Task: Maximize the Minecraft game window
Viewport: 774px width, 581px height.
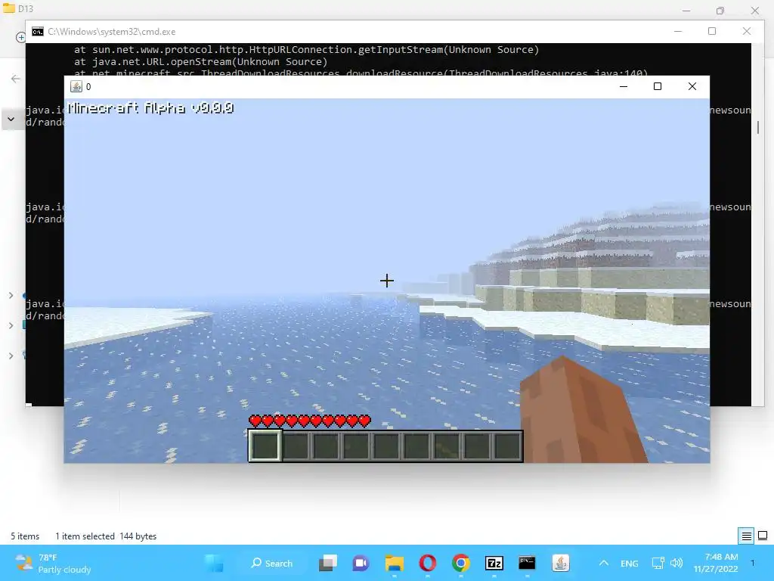Action: 658,86
